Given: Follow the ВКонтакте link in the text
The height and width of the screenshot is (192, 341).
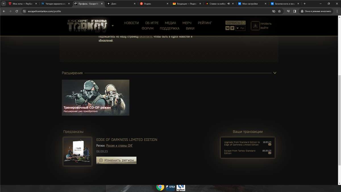Looking at the screenshot, I should (145, 36).
